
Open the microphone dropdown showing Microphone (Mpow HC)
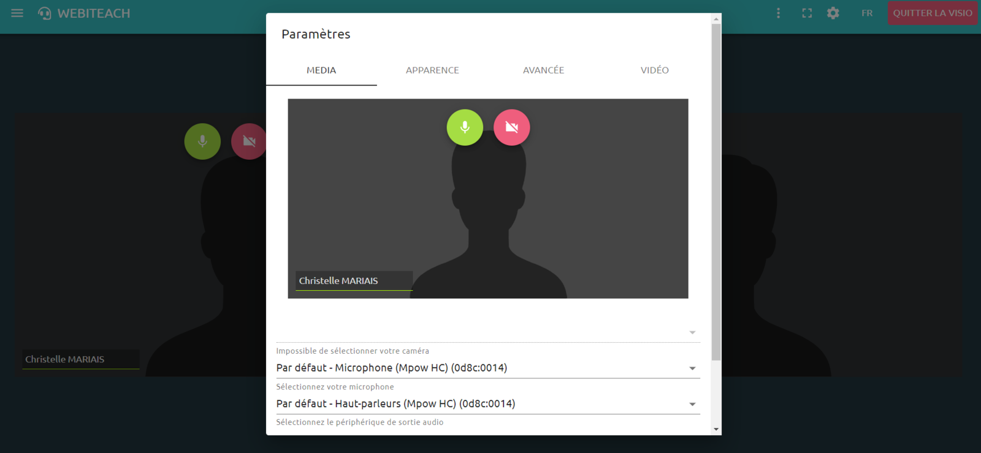click(x=488, y=368)
